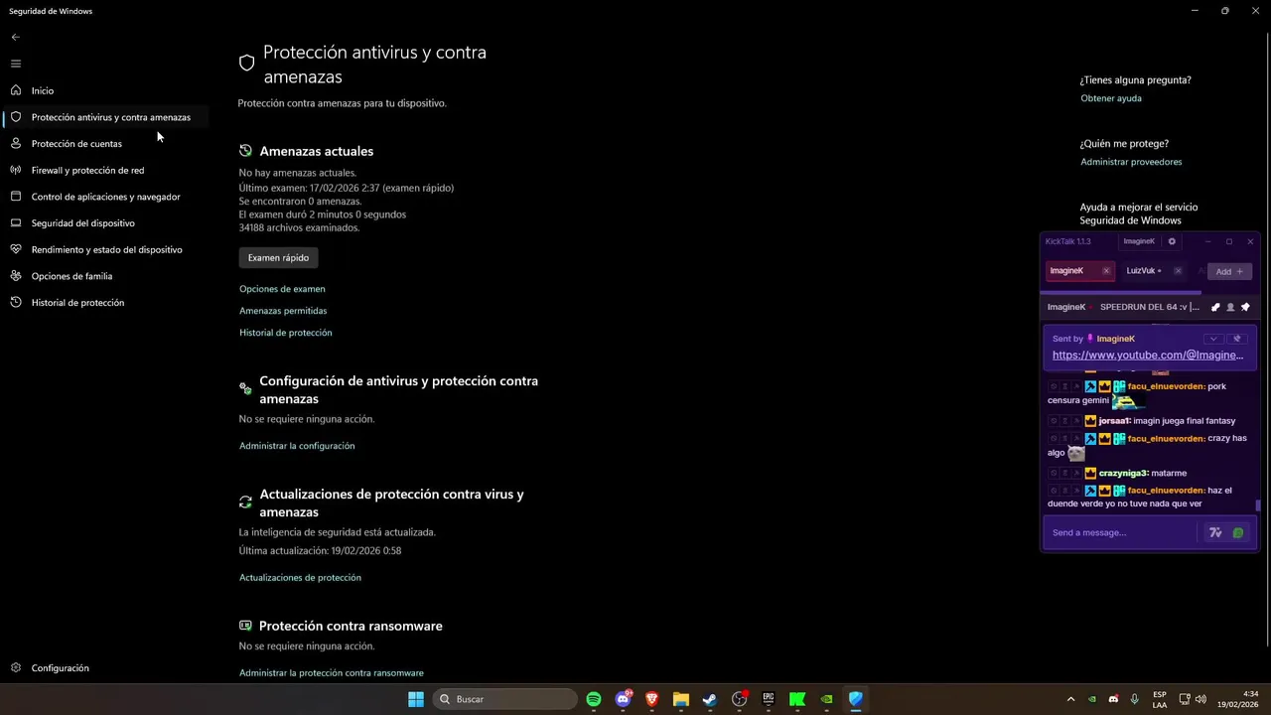Screen dimensions: 1271x715
Task: Open Historial de protección link under threats
Action: (x=286, y=333)
